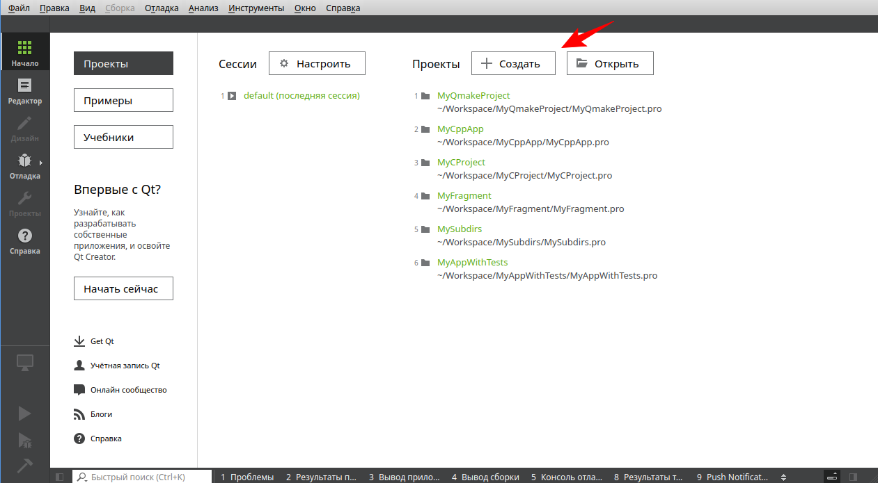Click the Get Qt download link
878x483 pixels.
pos(102,341)
